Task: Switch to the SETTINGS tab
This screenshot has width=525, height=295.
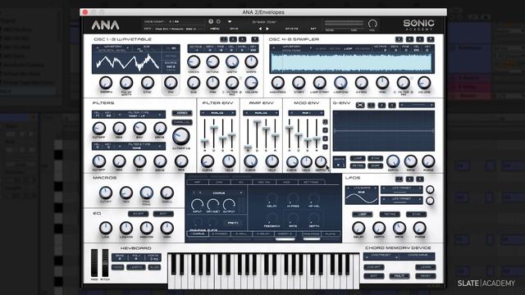Action: (311, 182)
